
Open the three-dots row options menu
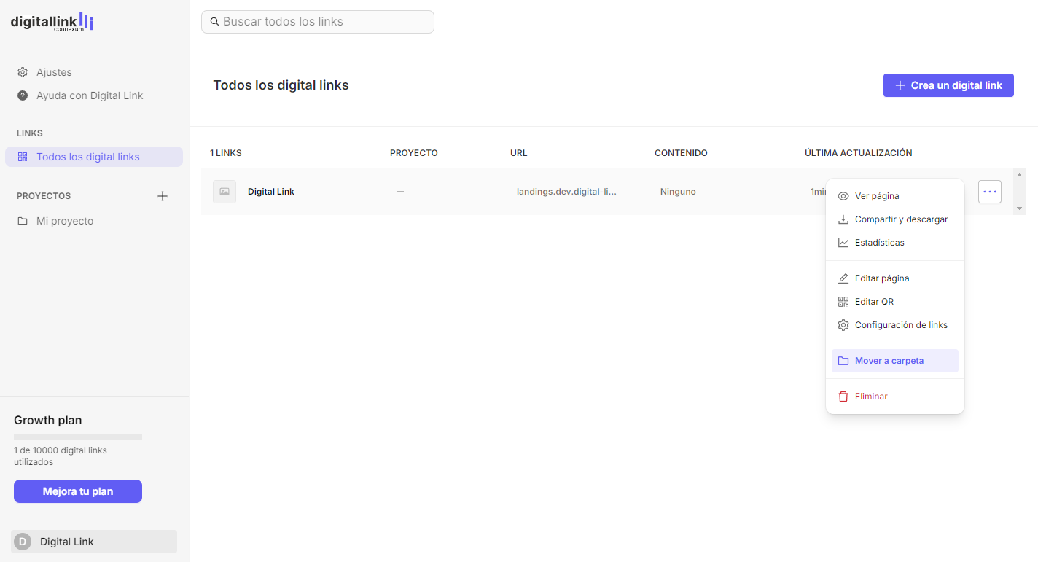pyautogui.click(x=990, y=192)
